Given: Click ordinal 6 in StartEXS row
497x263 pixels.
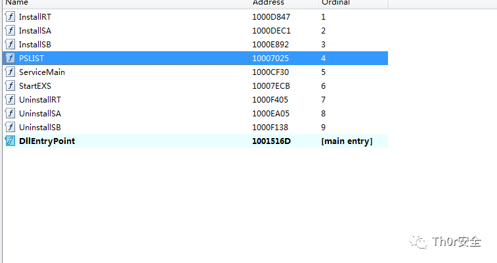Looking at the screenshot, I should pos(323,86).
